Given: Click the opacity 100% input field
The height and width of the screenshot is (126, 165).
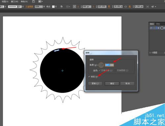Looking at the screenshot, I should (39, 7).
